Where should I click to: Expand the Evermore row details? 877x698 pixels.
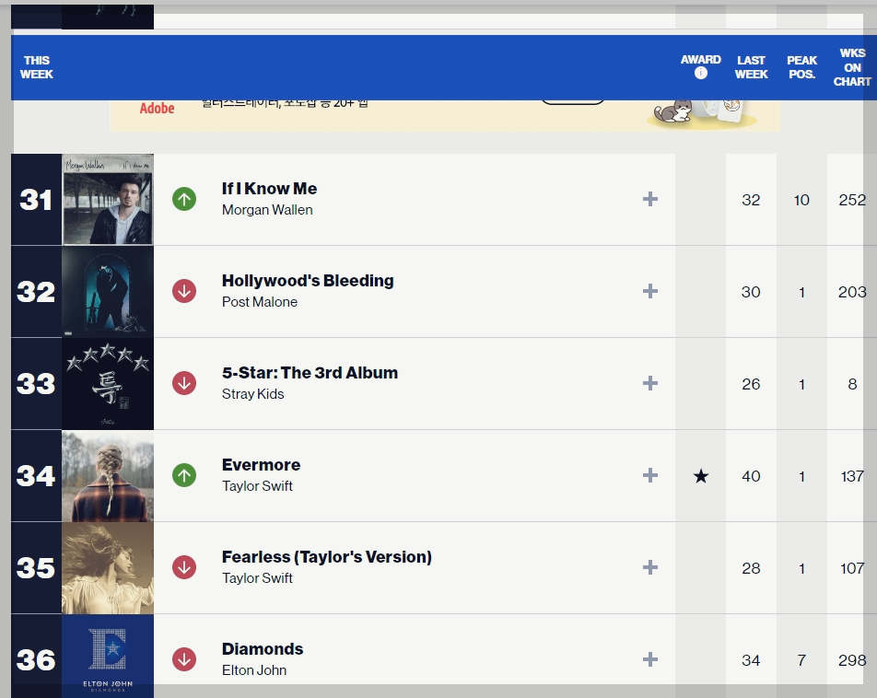650,475
